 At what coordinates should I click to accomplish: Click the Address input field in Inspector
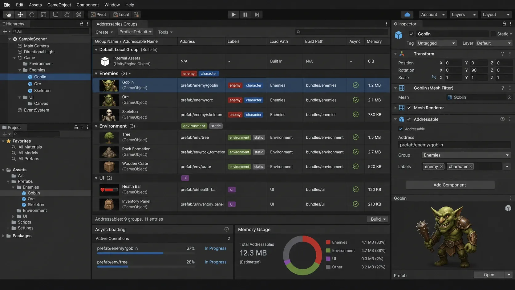454,145
